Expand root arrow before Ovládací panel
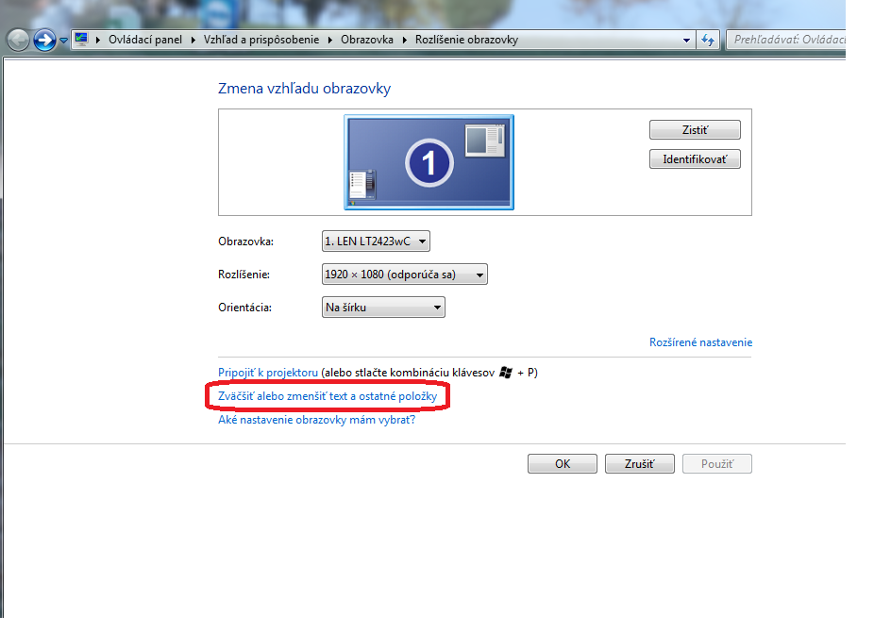 [98, 40]
